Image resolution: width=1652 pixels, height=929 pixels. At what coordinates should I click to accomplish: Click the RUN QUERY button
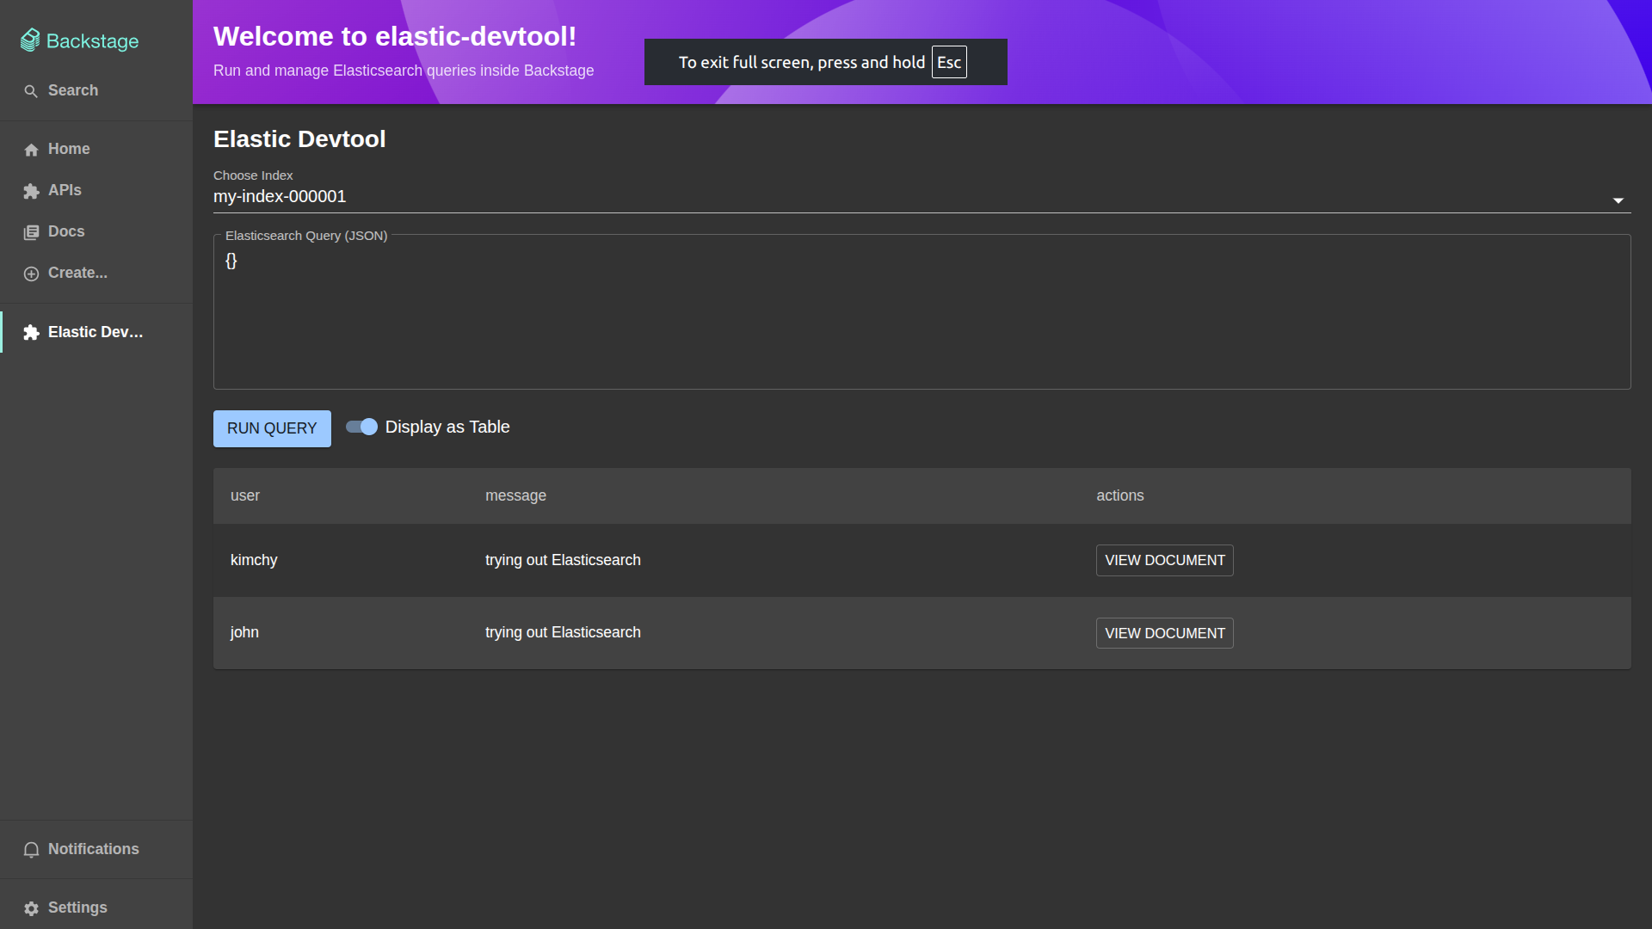272,428
